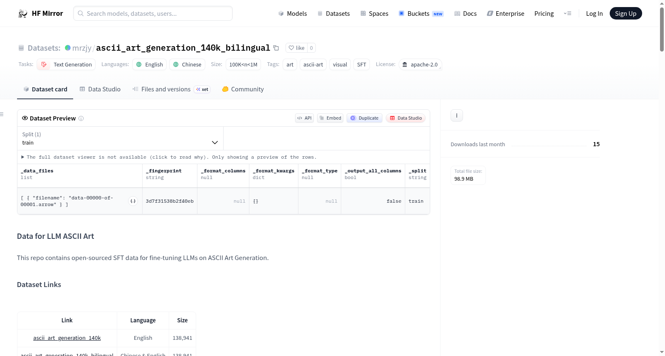This screenshot has height=356, width=665.
Task: Click the false value in _output_all_columns
Action: click(x=394, y=201)
